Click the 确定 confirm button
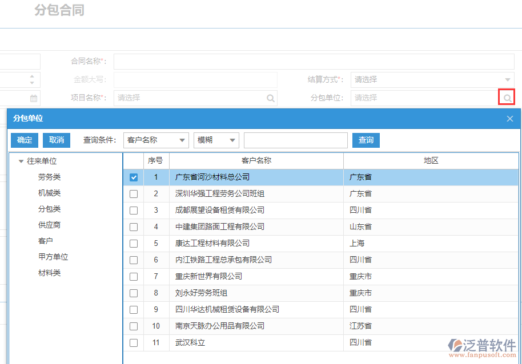The image size is (522, 364). point(24,140)
